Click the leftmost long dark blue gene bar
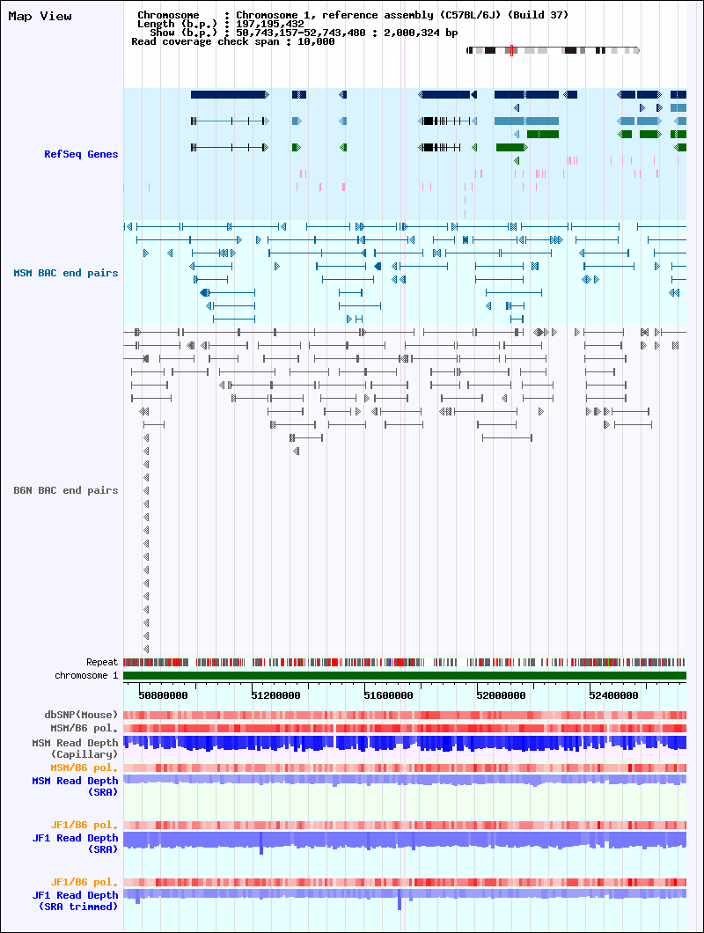Screen dimensions: 704x933 [x=229, y=94]
